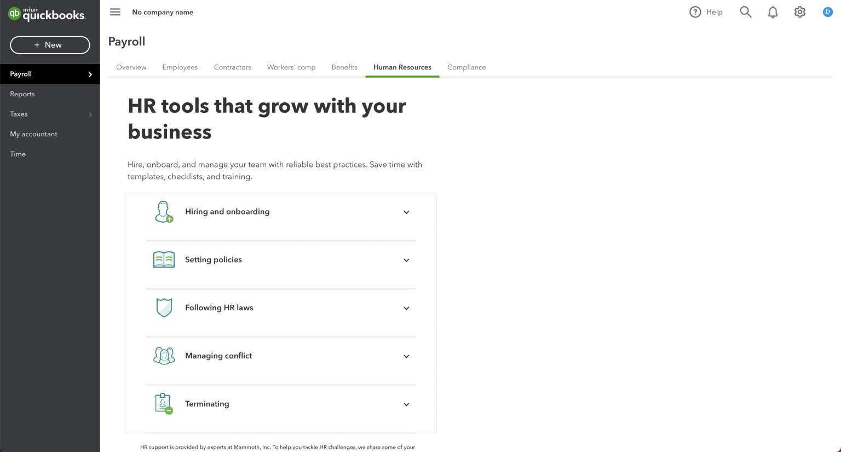Image resolution: width=841 pixels, height=452 pixels.
Task: Expand the Taxes sidebar submenu
Action: click(50, 114)
